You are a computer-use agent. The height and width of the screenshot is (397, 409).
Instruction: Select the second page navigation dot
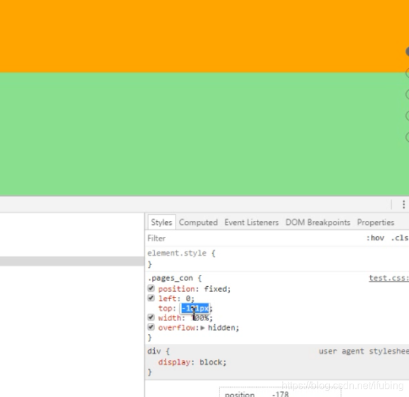[x=408, y=73]
